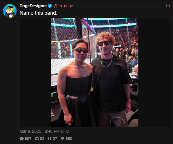Like the tweet with the heart icon
This screenshot has width=173, height=144.
tap(63, 139)
